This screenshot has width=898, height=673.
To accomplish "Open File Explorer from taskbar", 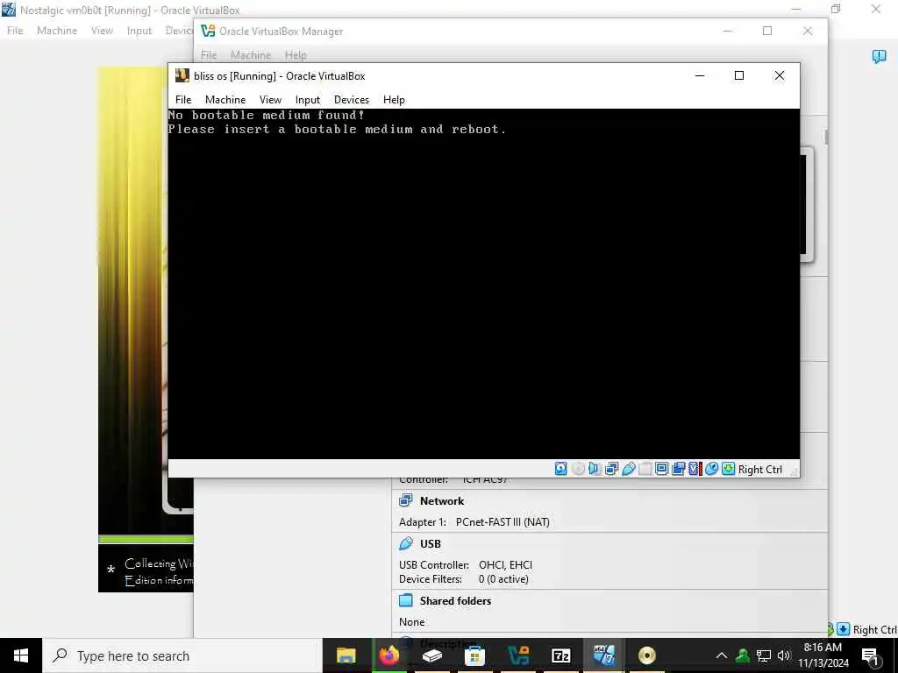I will click(346, 655).
